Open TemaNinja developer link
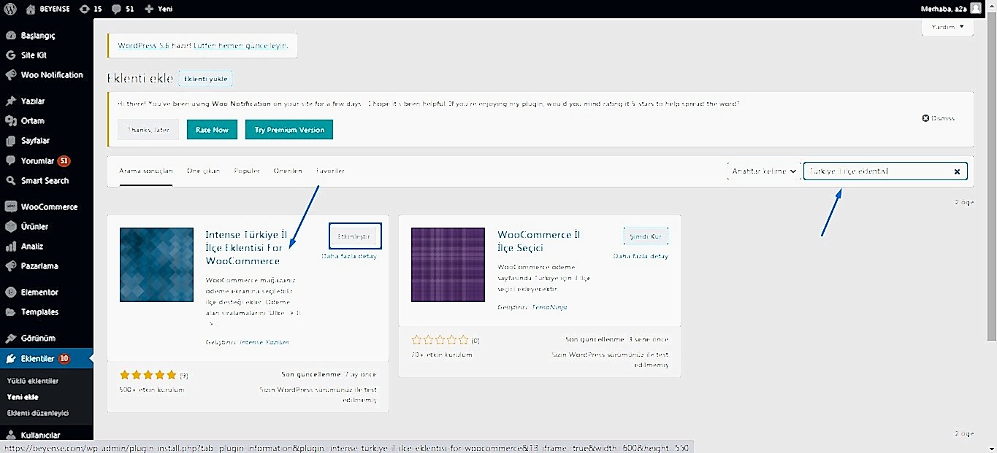 (549, 307)
